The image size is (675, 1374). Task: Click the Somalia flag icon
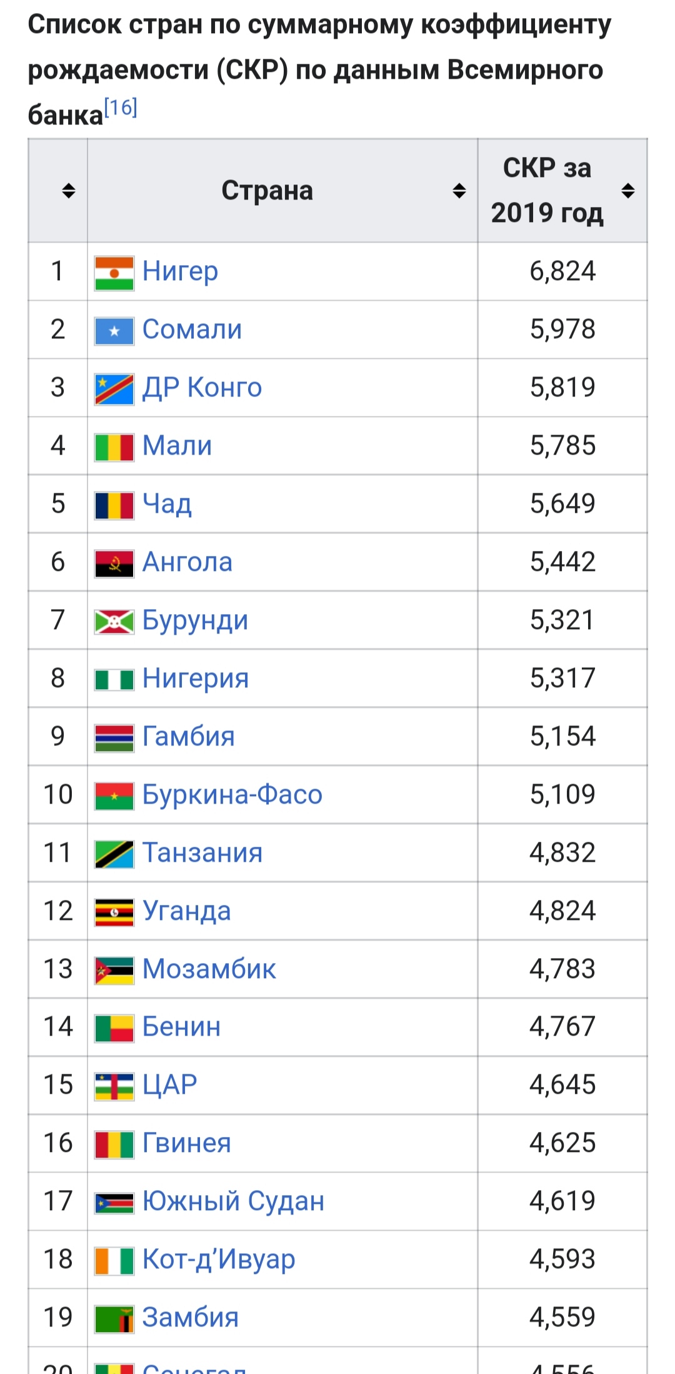pyautogui.click(x=114, y=331)
